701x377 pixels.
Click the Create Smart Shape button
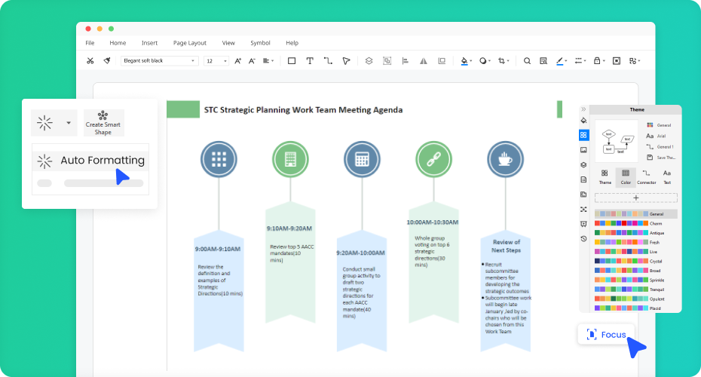tap(103, 122)
